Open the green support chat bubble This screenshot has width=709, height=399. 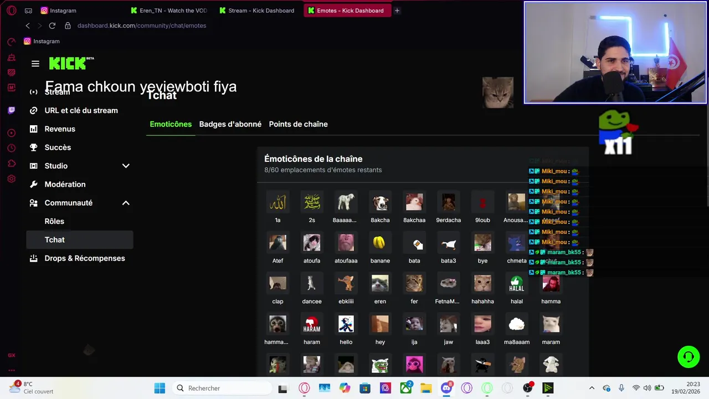pos(689,356)
